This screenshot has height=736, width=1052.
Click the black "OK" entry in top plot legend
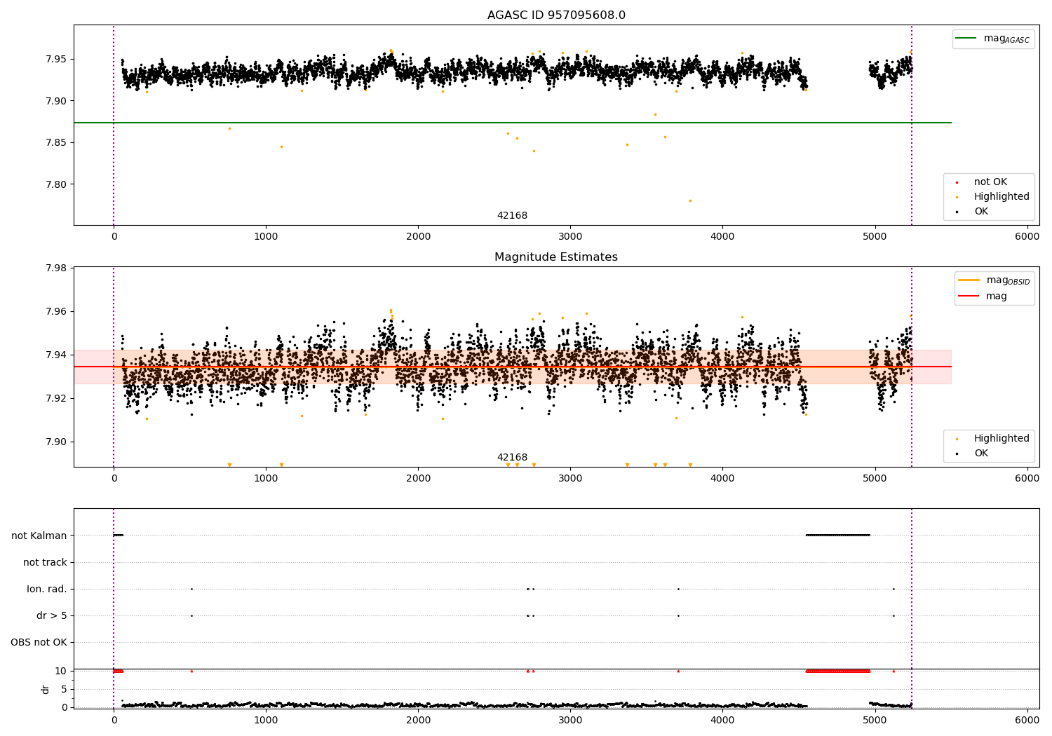click(x=981, y=212)
